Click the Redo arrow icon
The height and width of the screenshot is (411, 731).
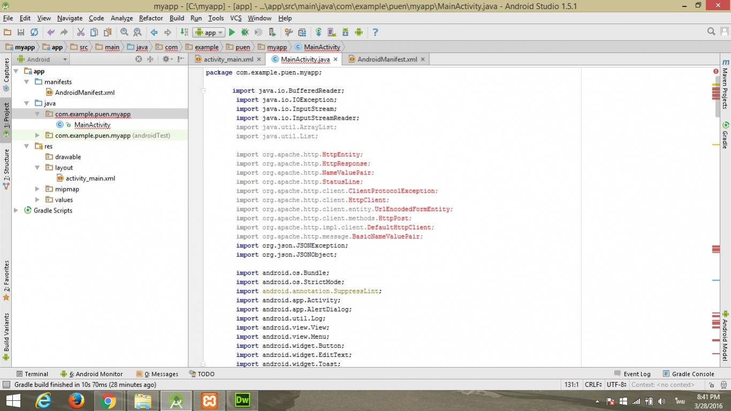click(x=64, y=33)
